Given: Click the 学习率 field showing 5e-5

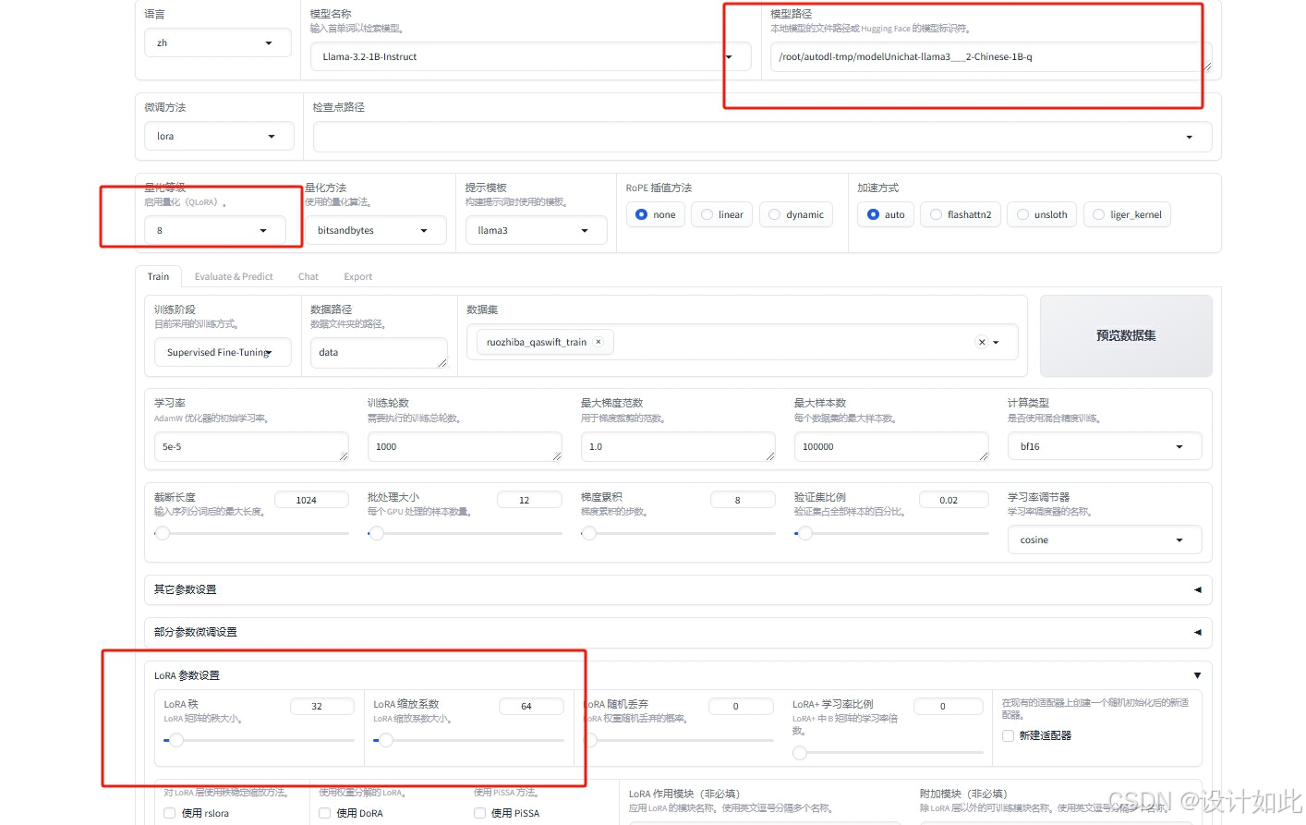Looking at the screenshot, I should tap(251, 446).
